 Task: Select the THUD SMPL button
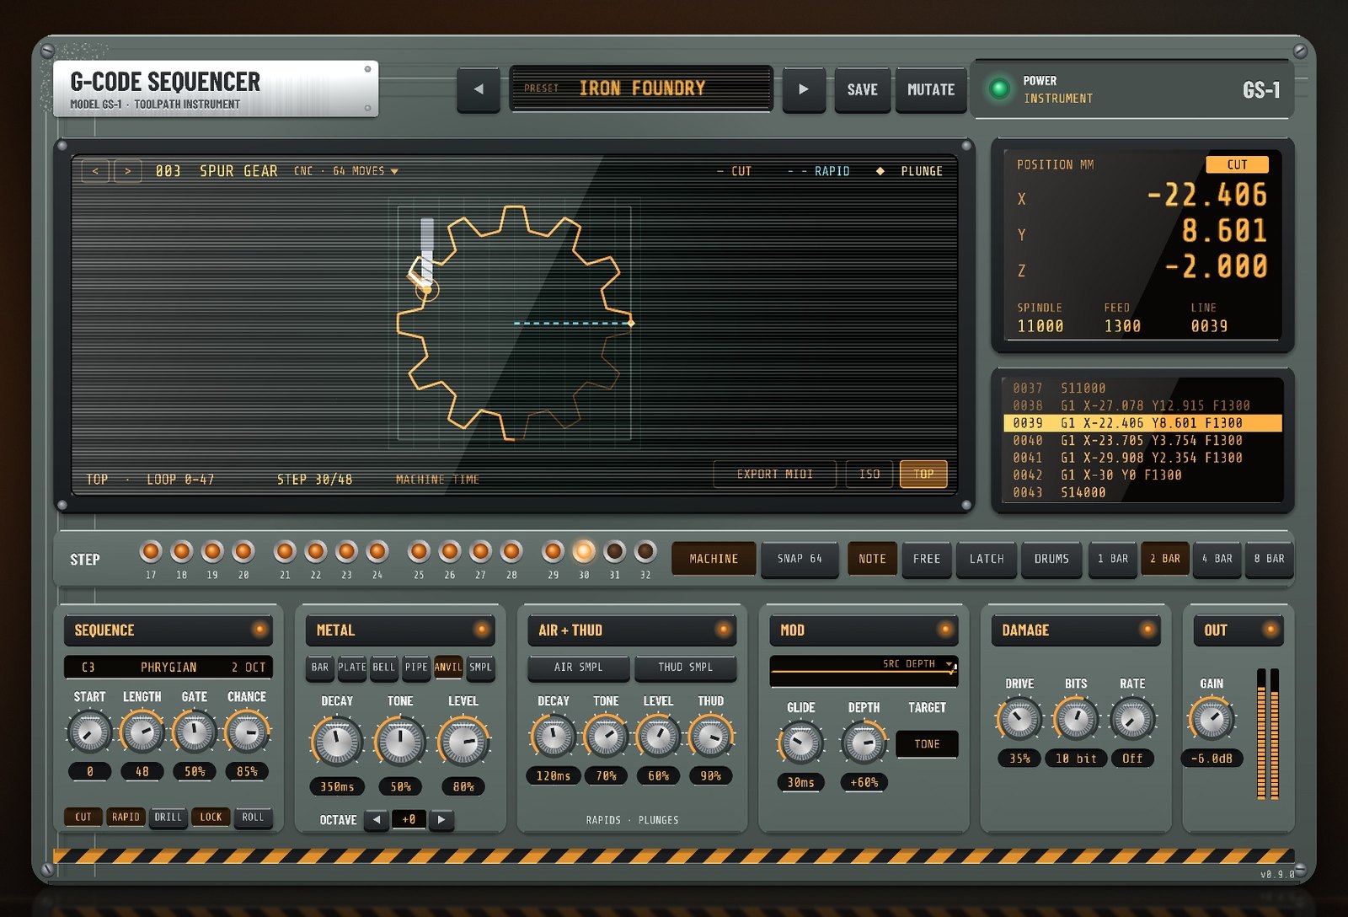[x=685, y=667]
